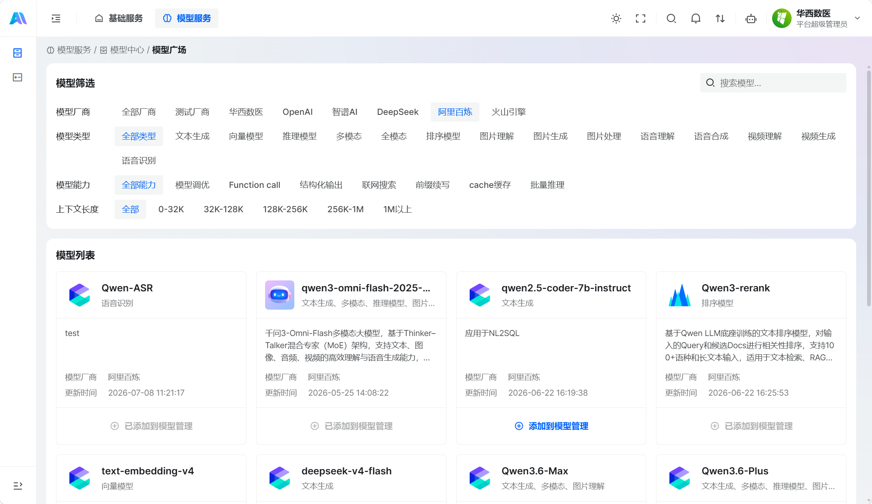872x504 pixels.
Task: Focus the 搜索模型 search field
Action: pos(773,83)
